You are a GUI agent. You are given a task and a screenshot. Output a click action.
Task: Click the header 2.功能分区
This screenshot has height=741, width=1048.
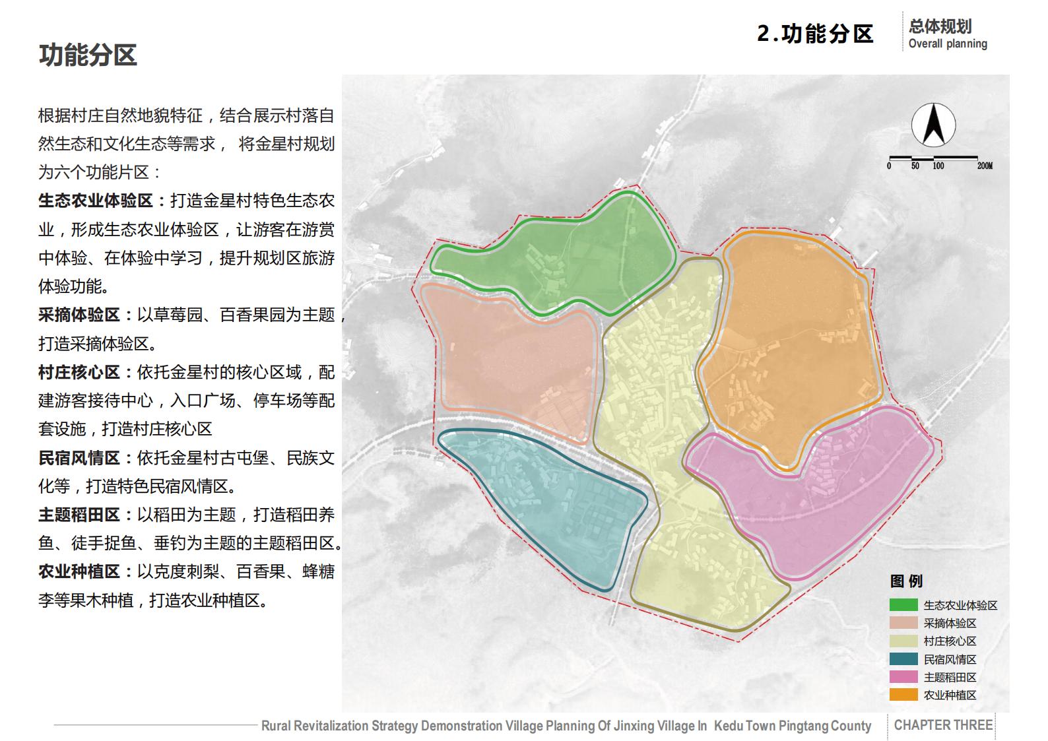click(815, 33)
